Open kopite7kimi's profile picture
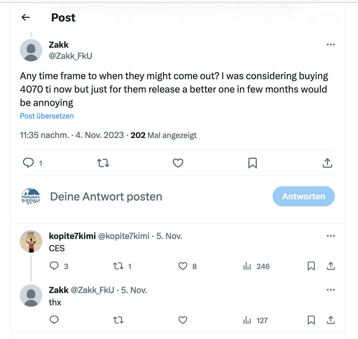Viewport: 358px width, 339px height. (31, 242)
